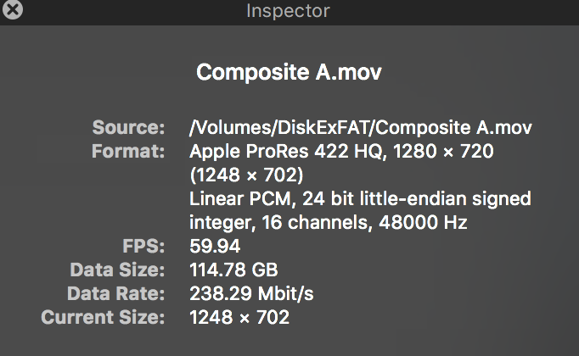The image size is (579, 356).
Task: Select the Current Size value 1248 × 702
Action: pyautogui.click(x=239, y=318)
